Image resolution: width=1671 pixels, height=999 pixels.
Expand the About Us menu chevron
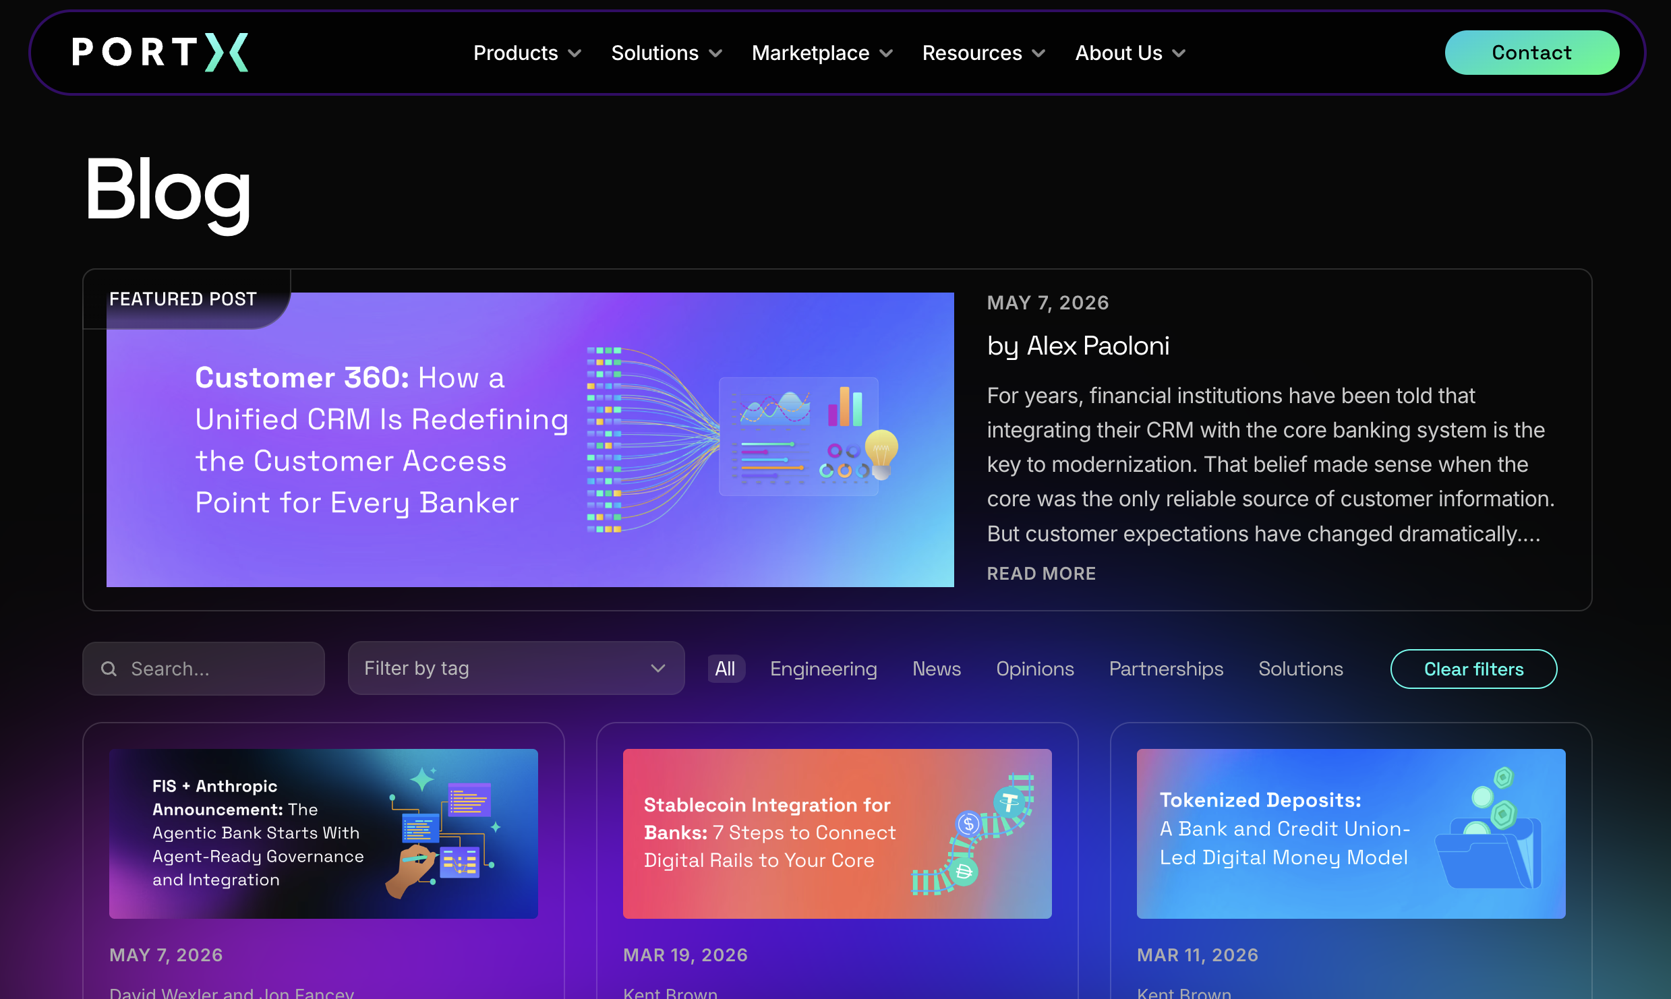(1179, 53)
